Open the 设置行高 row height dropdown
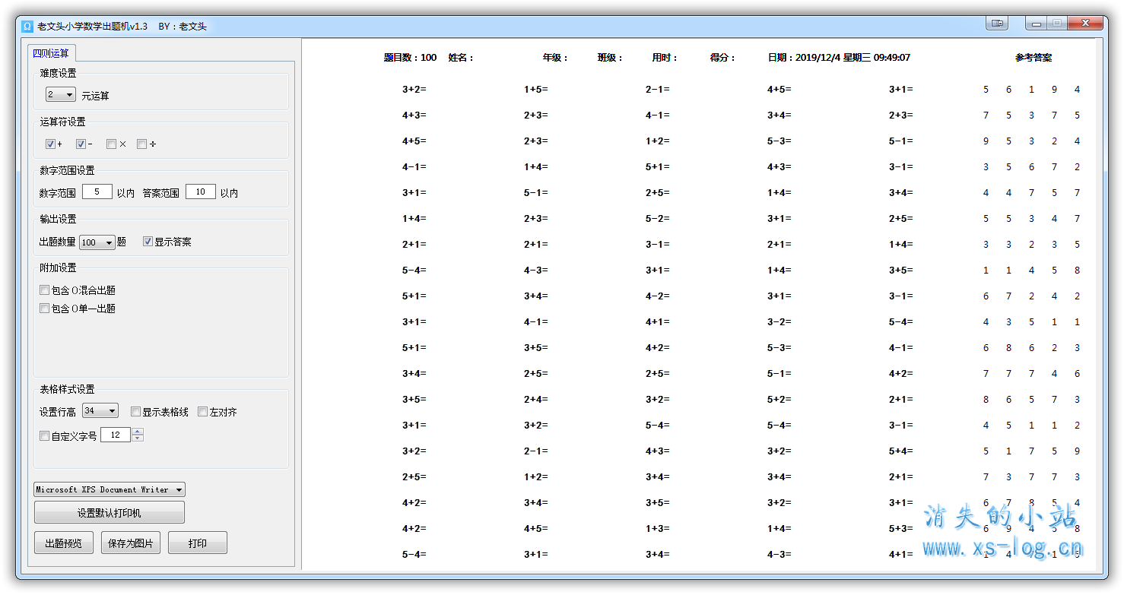This screenshot has height=595, width=1124. pyautogui.click(x=100, y=410)
